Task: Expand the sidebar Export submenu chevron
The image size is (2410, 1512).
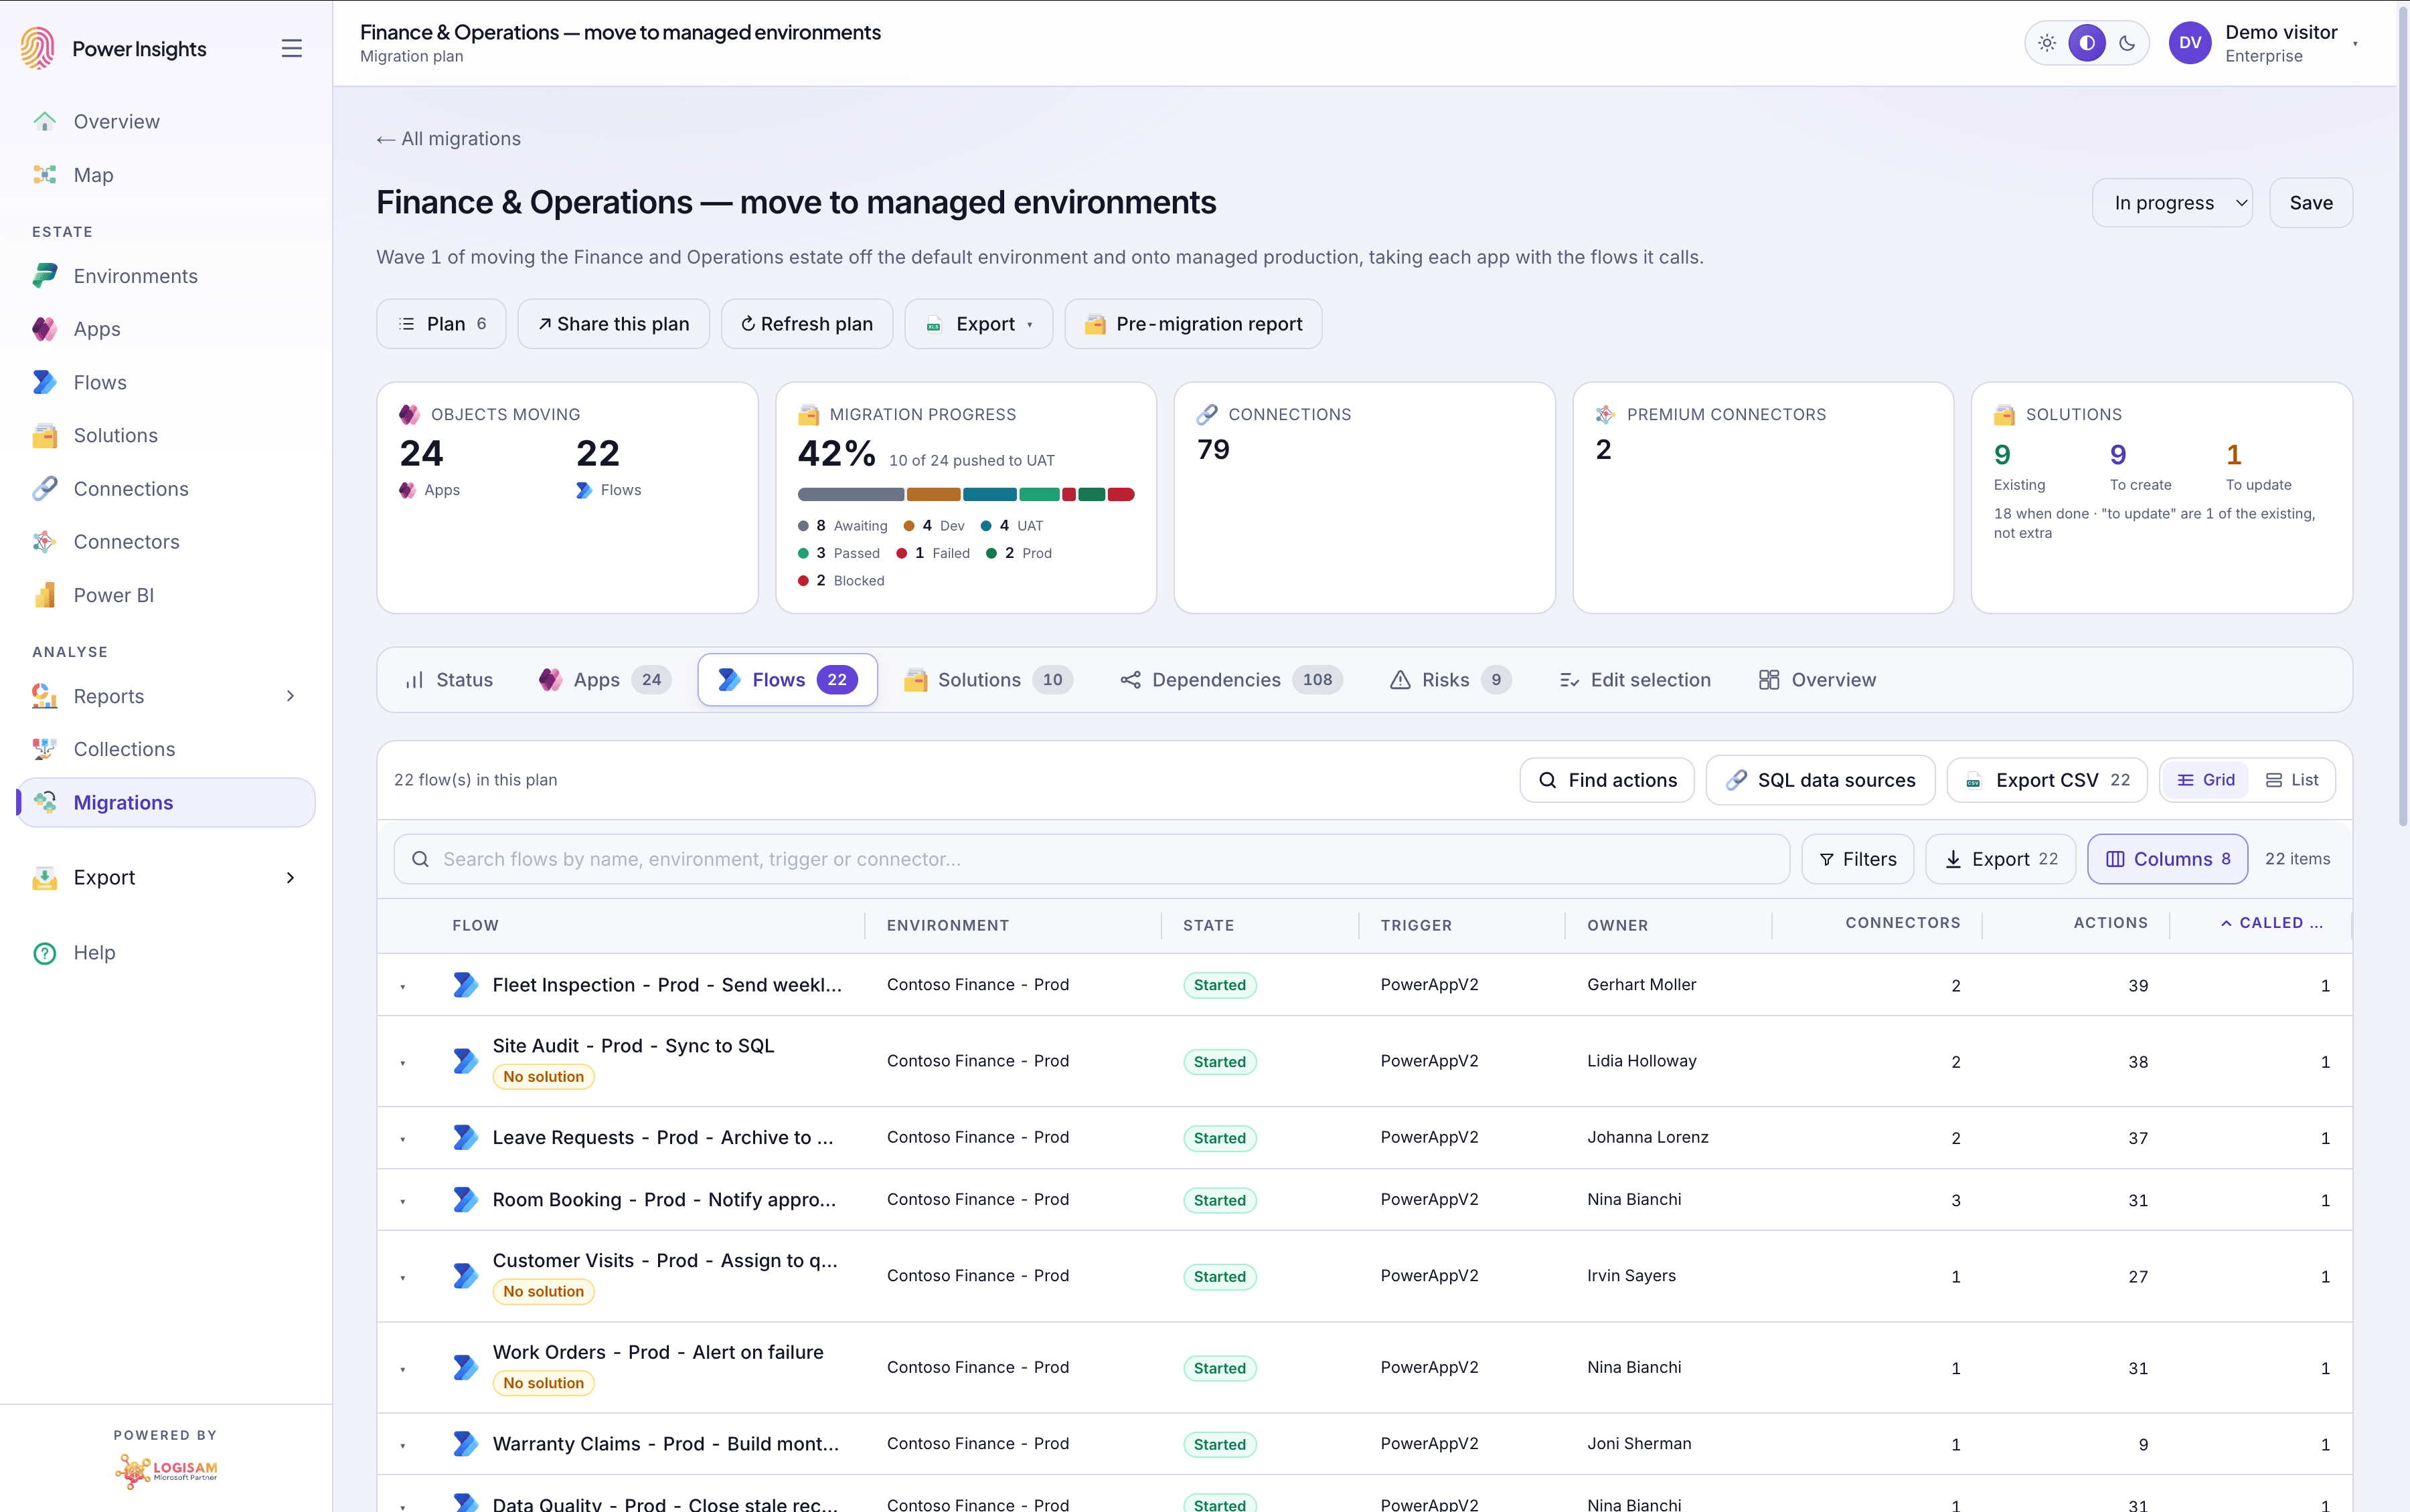Action: (x=290, y=877)
